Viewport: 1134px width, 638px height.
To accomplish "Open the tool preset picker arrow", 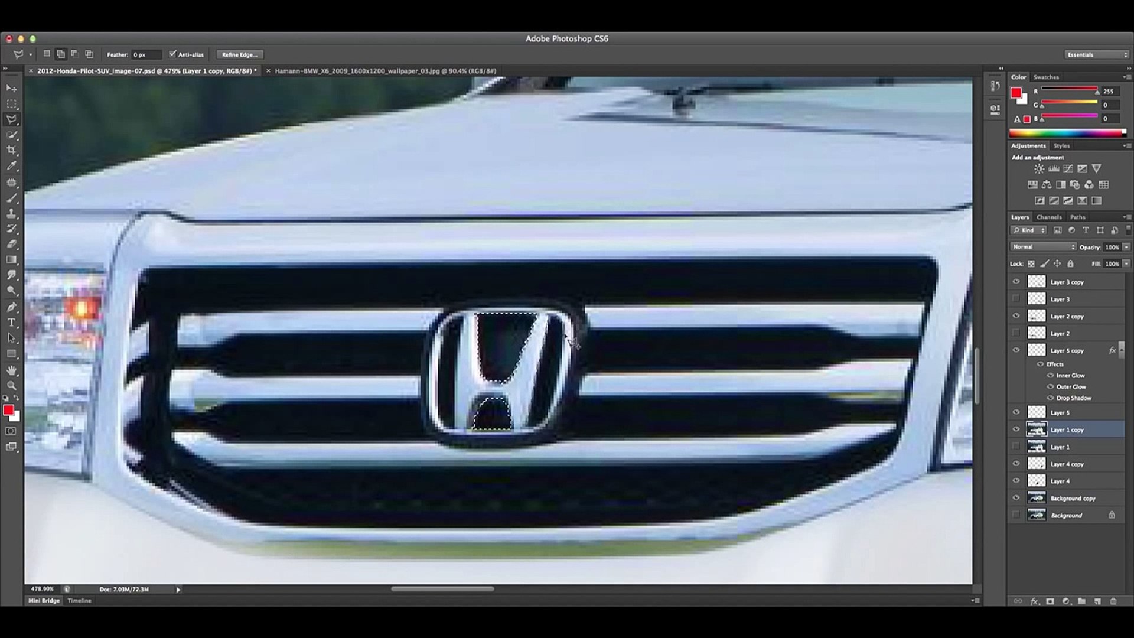I will (x=30, y=55).
